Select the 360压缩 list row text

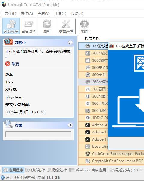point(100,111)
